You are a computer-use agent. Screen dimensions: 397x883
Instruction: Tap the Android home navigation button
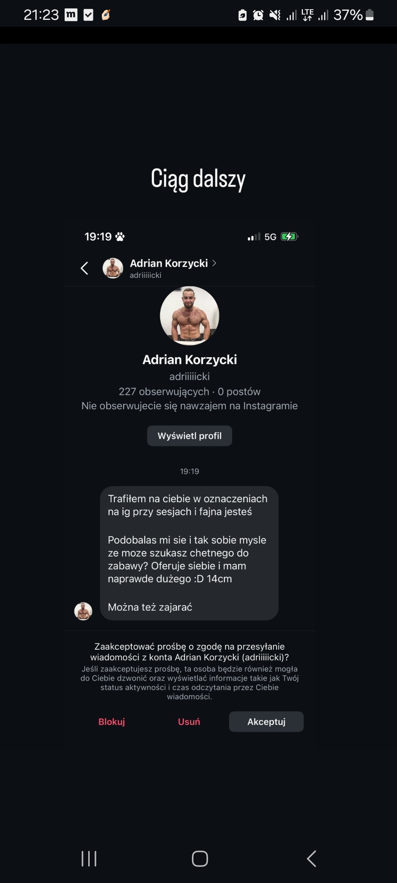(200, 859)
